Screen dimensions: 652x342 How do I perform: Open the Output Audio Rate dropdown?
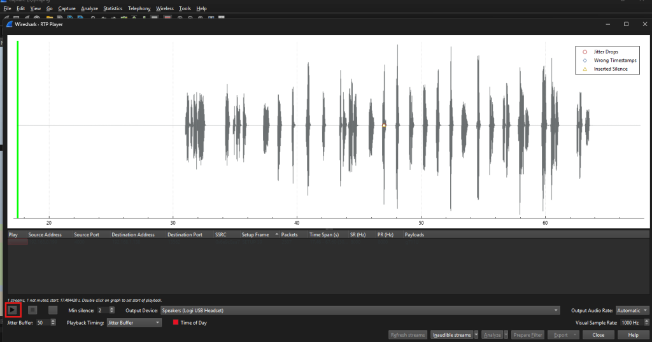[x=632, y=310]
